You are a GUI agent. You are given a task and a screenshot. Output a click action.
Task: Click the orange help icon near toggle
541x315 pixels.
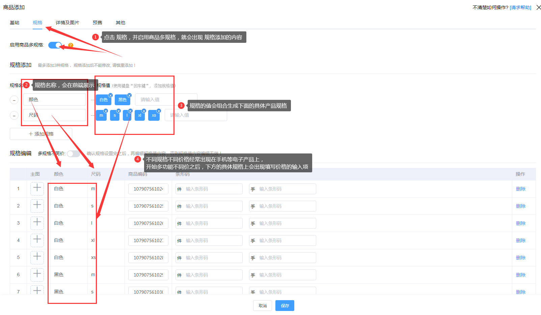(x=71, y=45)
